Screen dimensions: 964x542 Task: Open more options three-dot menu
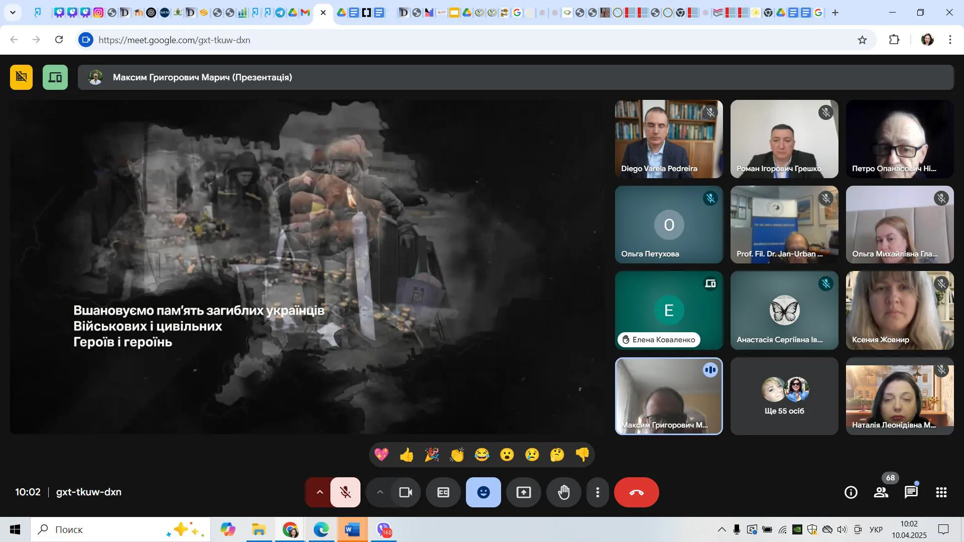tap(597, 492)
